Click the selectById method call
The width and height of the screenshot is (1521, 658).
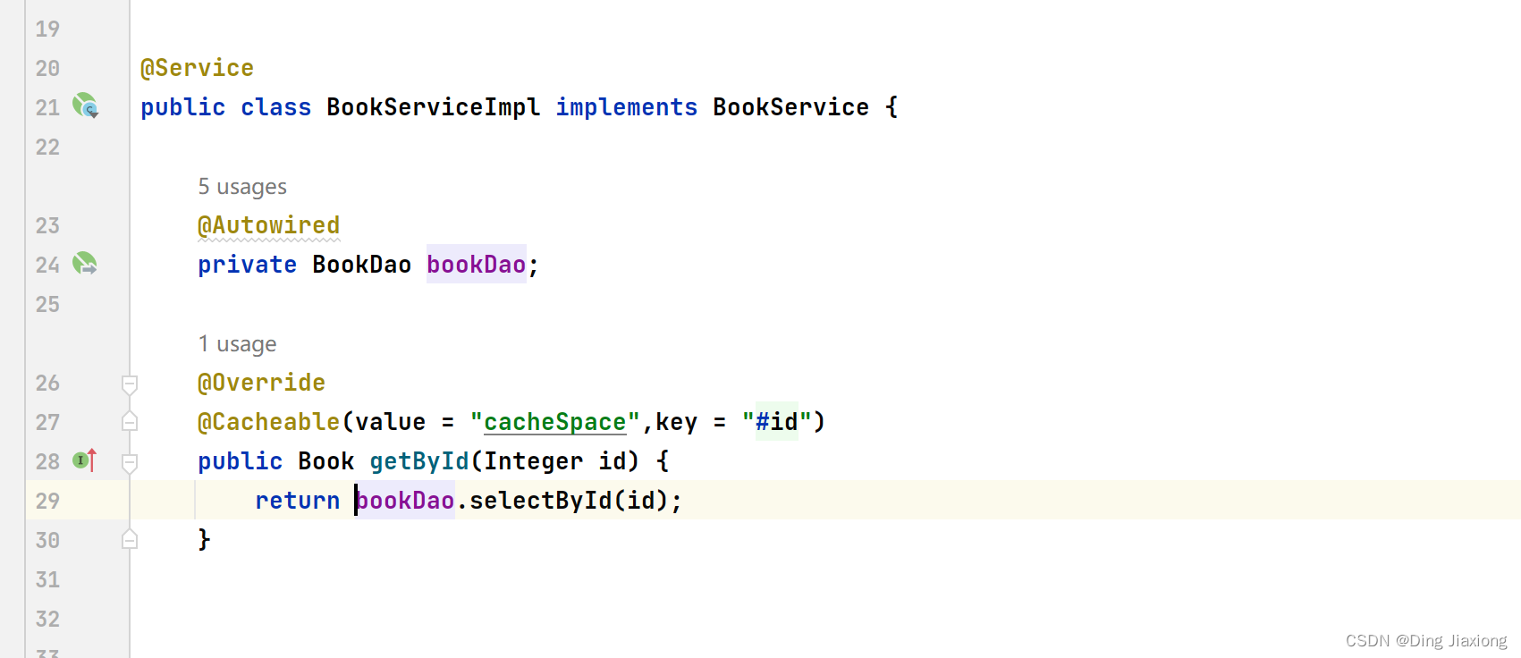541,501
